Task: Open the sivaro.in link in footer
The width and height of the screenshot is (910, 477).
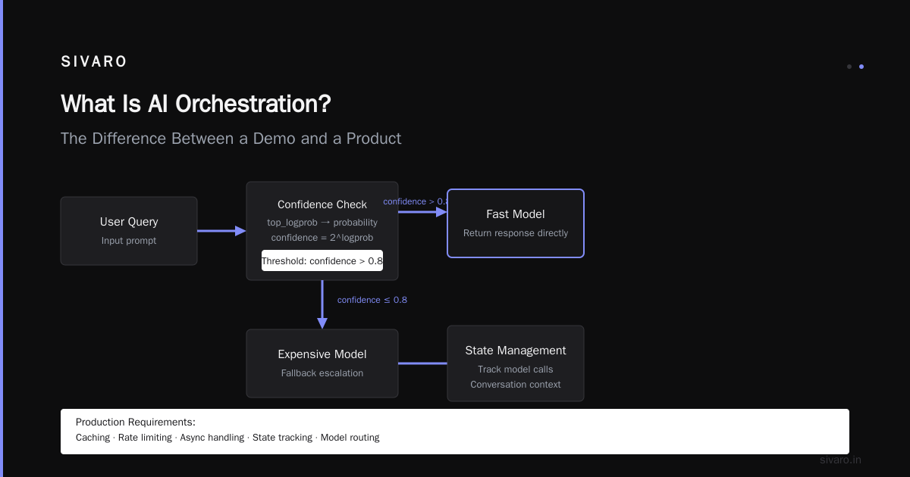Action: pos(840,460)
